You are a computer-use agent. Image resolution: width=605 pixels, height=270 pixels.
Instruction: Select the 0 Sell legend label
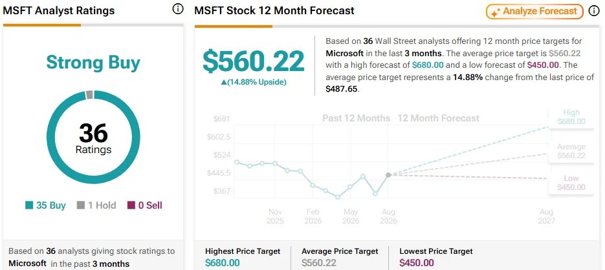pyautogui.click(x=150, y=205)
